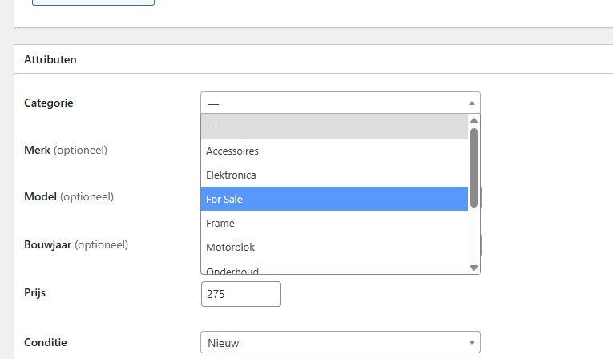Click the Merk (optioneel) label
The height and width of the screenshot is (359, 613).
66,150
